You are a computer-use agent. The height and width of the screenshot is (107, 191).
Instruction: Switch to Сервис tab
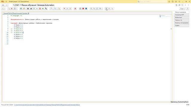click(x=181, y=26)
